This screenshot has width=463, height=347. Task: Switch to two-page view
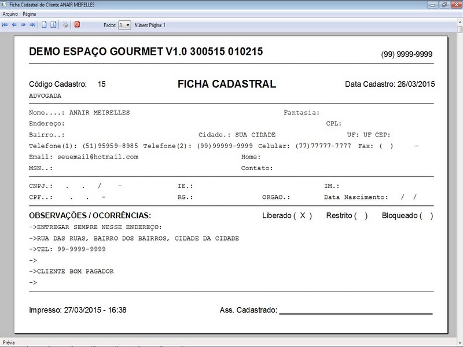tap(53, 25)
